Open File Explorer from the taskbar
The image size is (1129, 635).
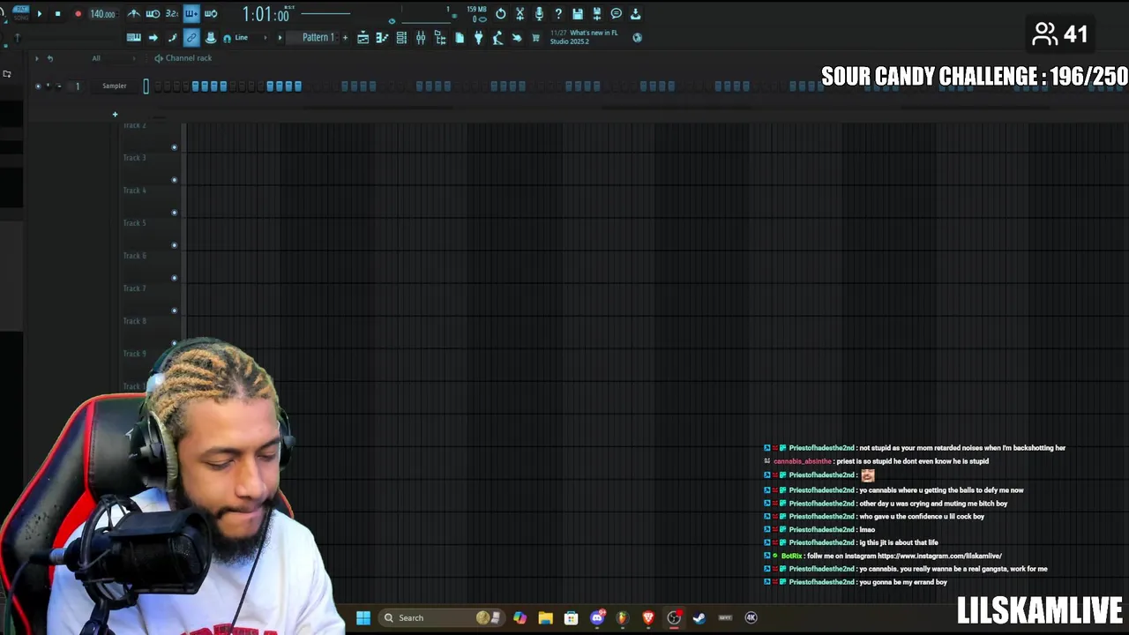pos(545,617)
